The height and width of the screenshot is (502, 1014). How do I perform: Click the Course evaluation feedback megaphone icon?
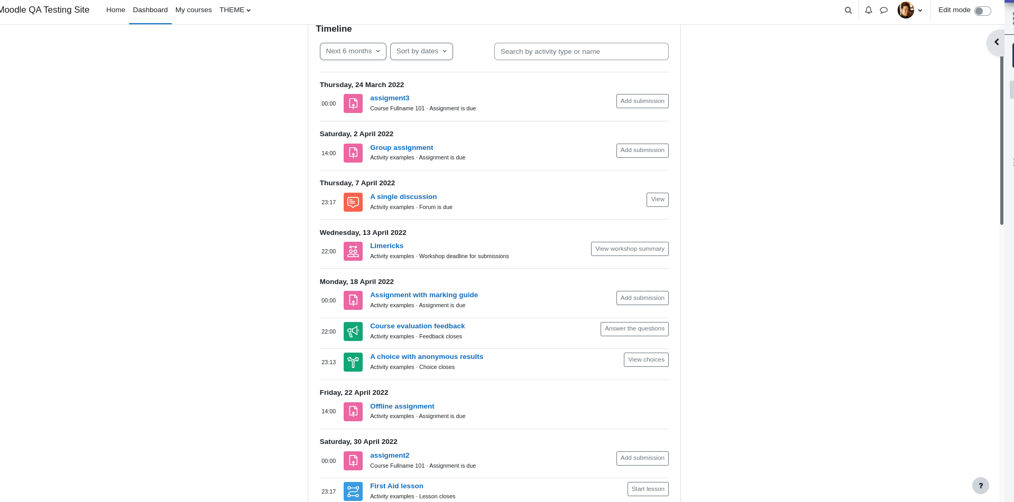tap(353, 331)
